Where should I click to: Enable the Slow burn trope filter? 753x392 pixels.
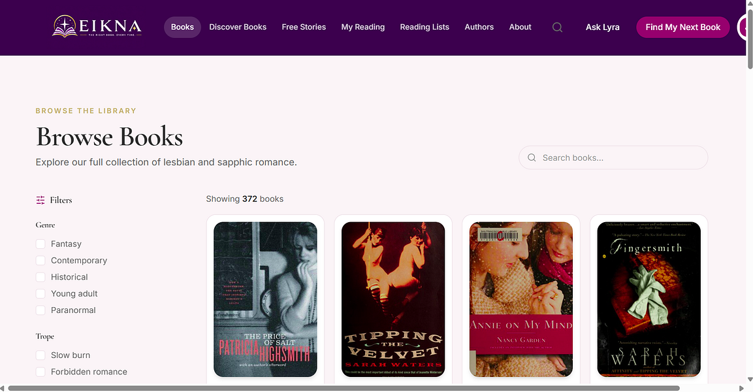click(x=40, y=355)
